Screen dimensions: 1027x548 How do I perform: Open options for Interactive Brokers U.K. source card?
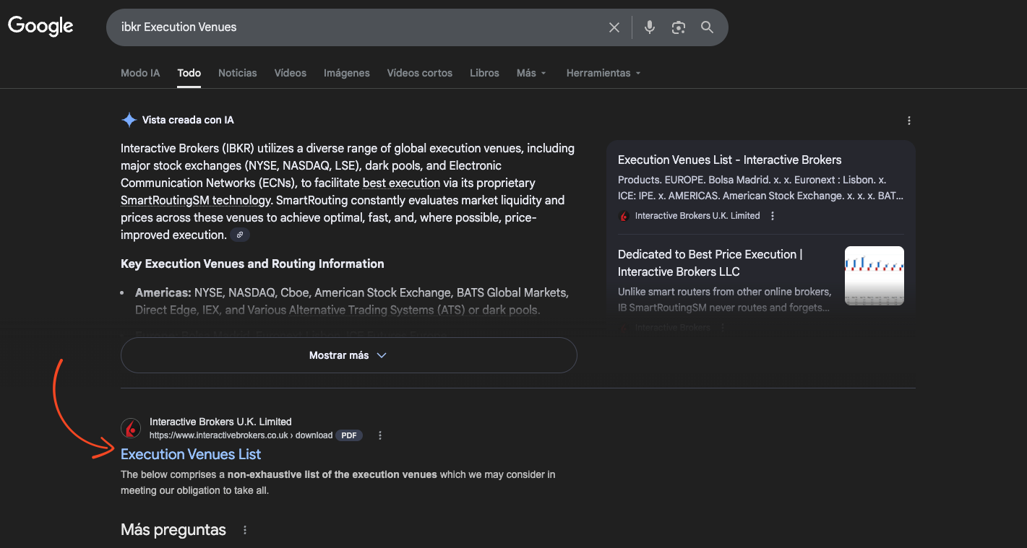773,216
